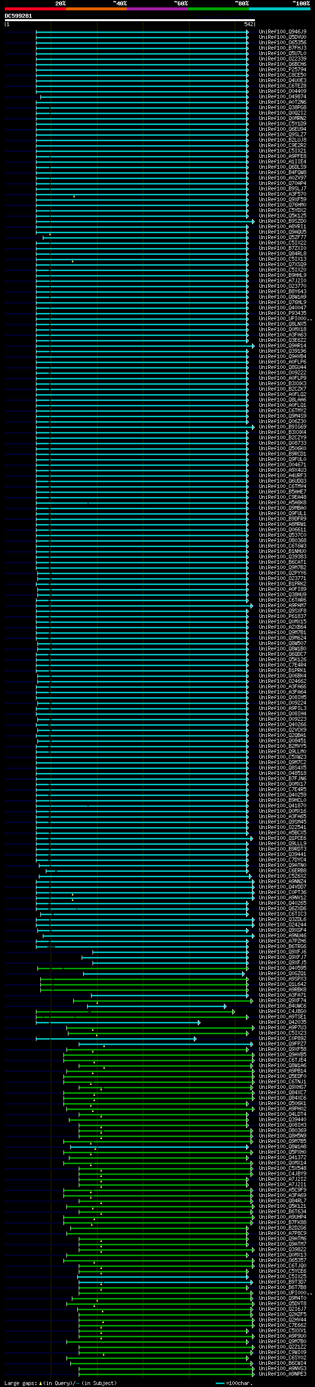
Task: Select the query label DC599281
Action: (x=18, y=16)
